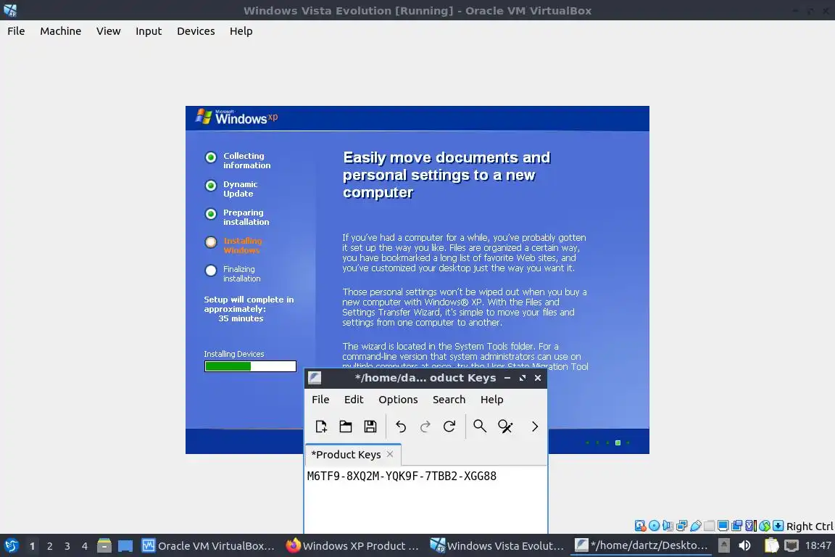Switch to workspace 4
Viewport: 835px width, 557px height.
[85, 546]
